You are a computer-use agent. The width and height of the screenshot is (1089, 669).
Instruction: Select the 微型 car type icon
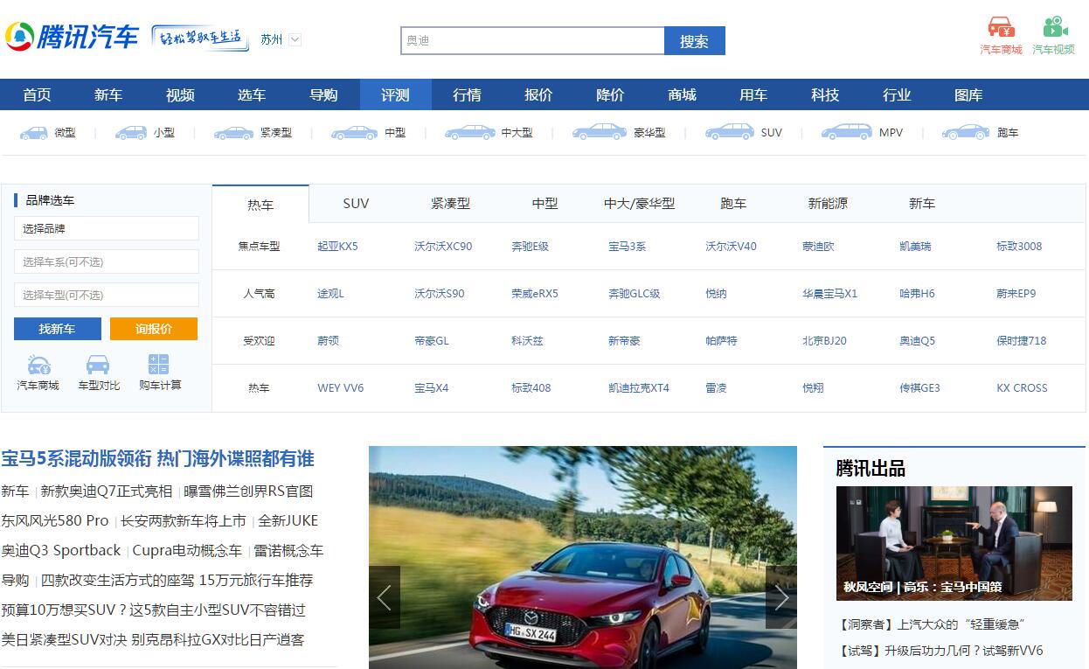[x=34, y=133]
